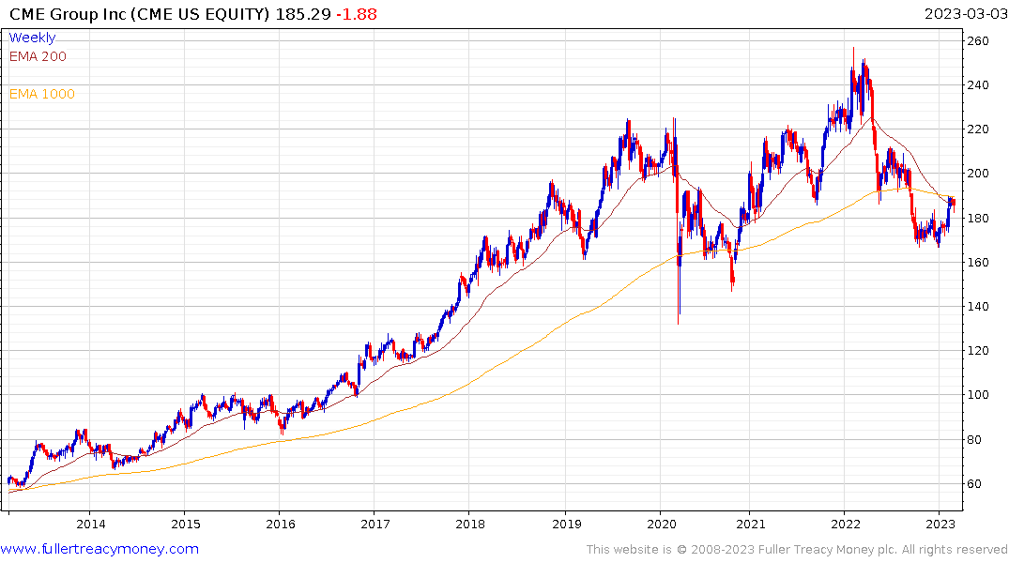Click the 'EMA 1000' legend label
1009x563 pixels.
click(x=42, y=94)
